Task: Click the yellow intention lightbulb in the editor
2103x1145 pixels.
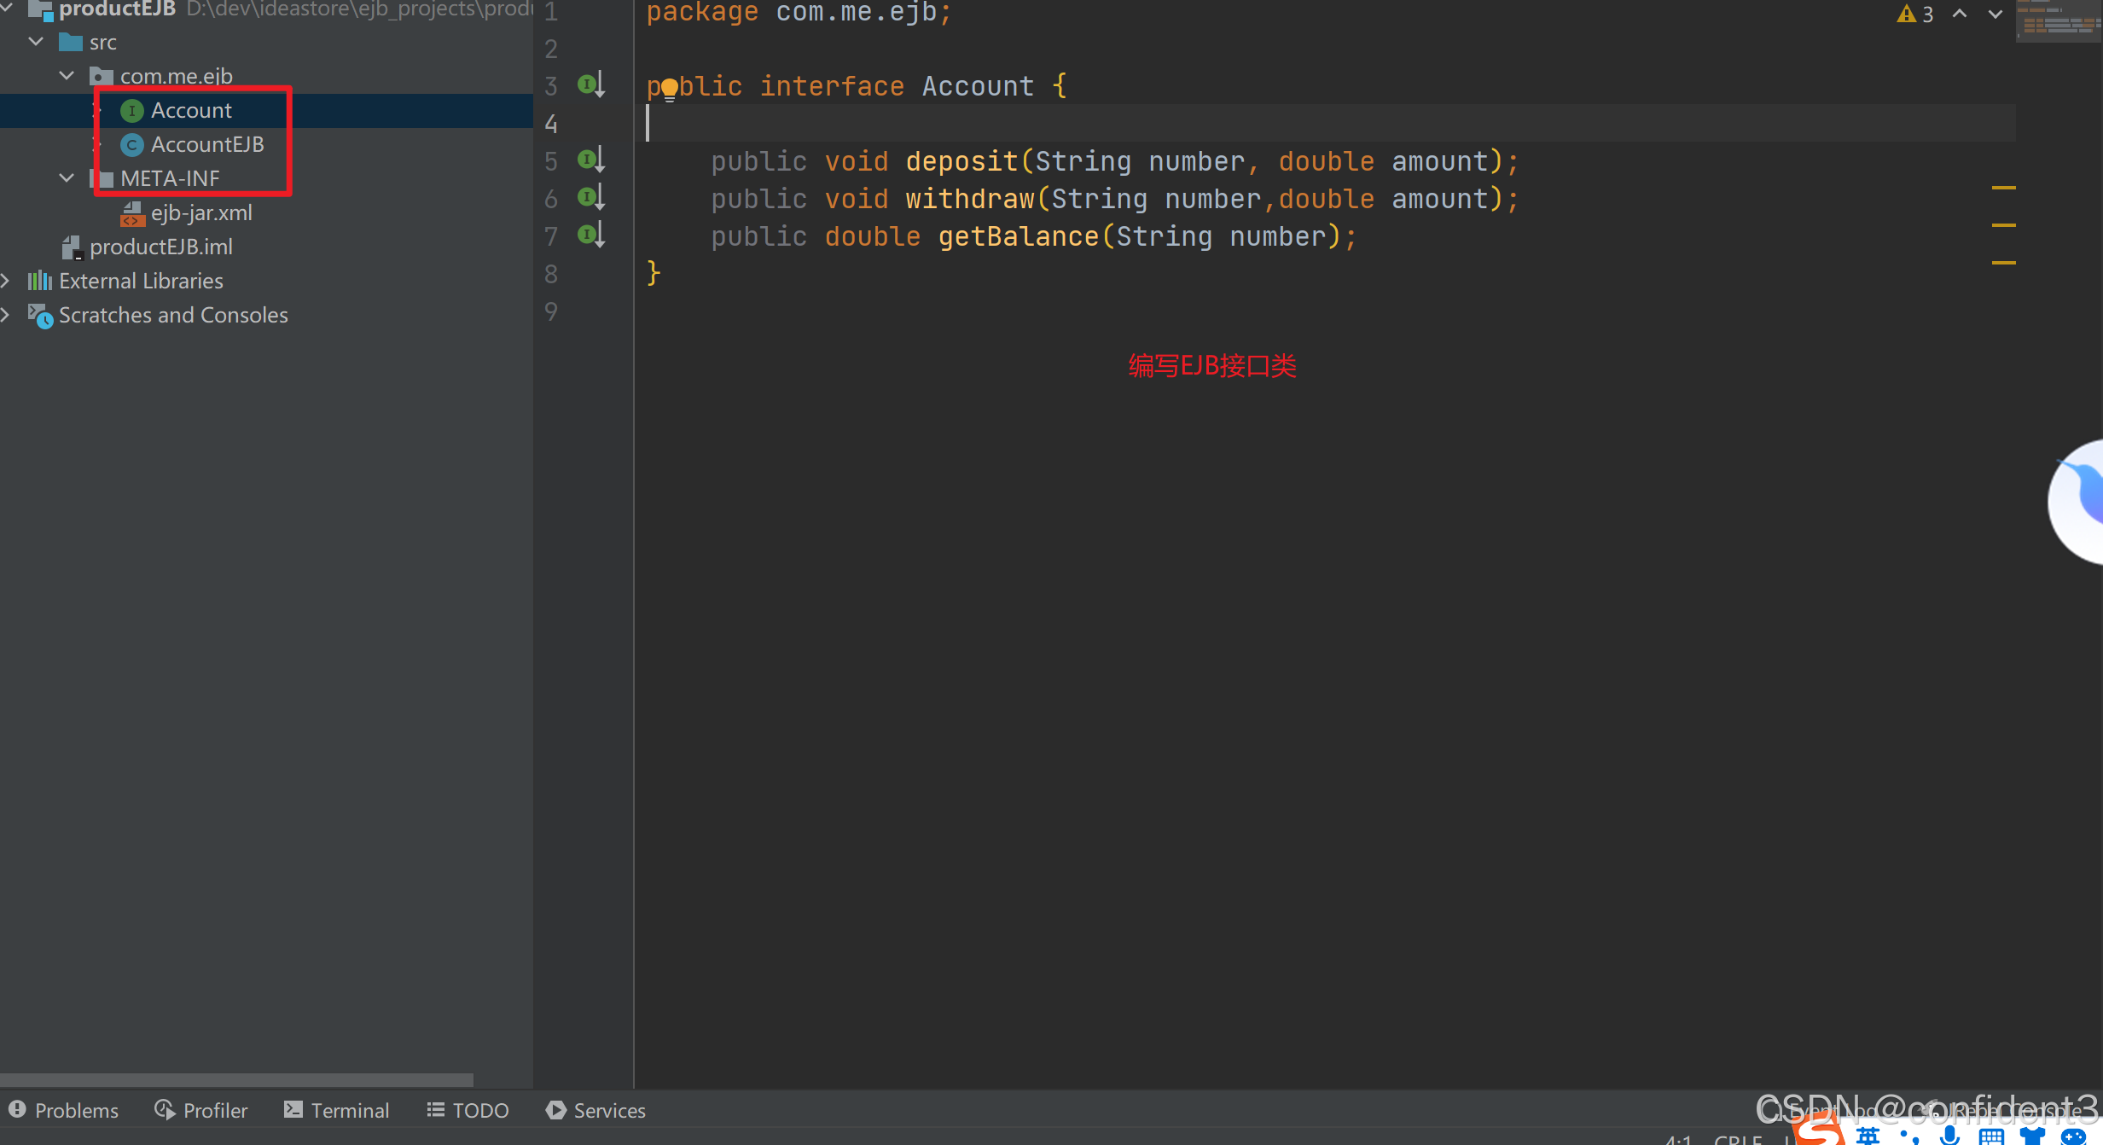Action: (670, 88)
